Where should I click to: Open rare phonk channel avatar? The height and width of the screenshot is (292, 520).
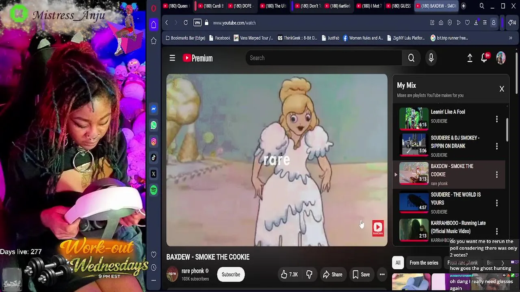172,275
